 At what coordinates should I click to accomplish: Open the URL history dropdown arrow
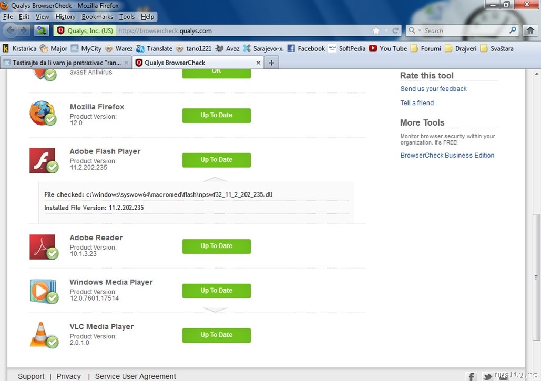click(386, 30)
